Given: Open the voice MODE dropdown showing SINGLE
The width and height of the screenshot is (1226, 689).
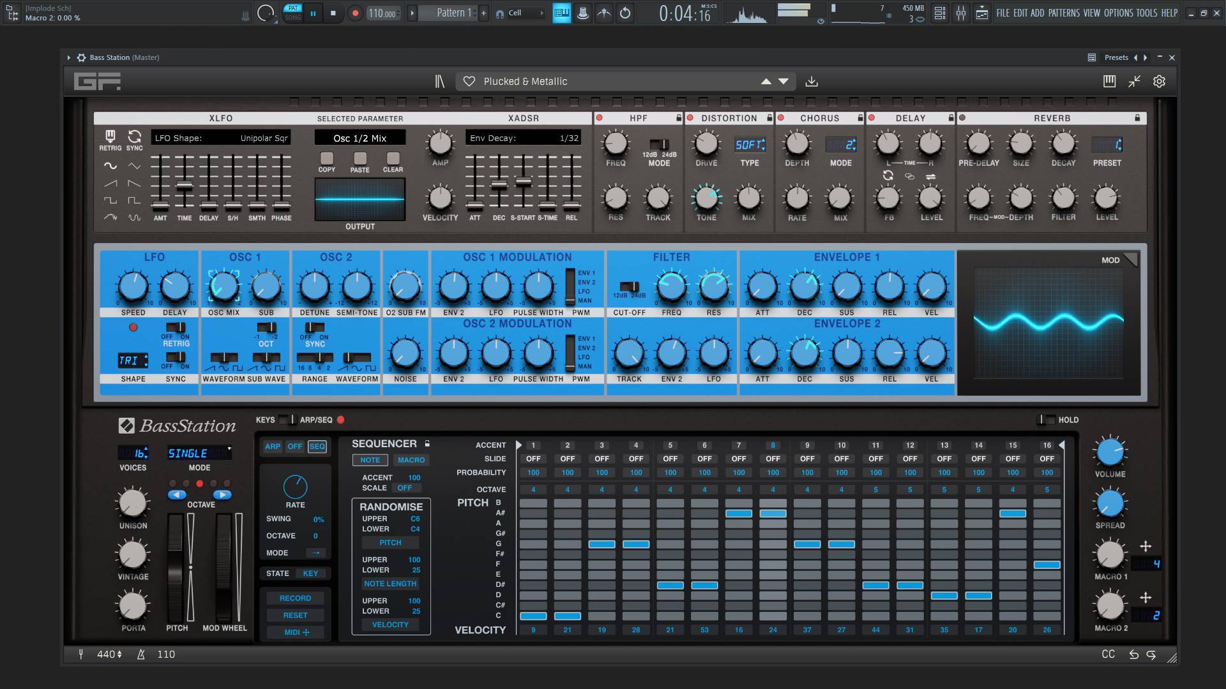Looking at the screenshot, I should (x=199, y=453).
